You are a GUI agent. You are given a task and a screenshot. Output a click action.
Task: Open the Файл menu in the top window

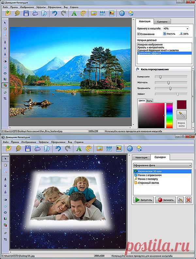[x=5, y=7]
